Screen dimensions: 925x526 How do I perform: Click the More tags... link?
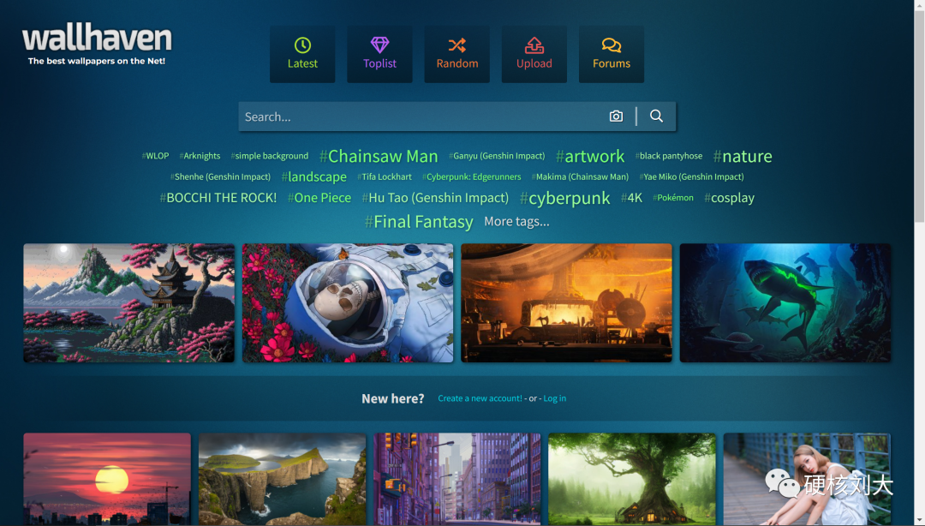pos(516,221)
